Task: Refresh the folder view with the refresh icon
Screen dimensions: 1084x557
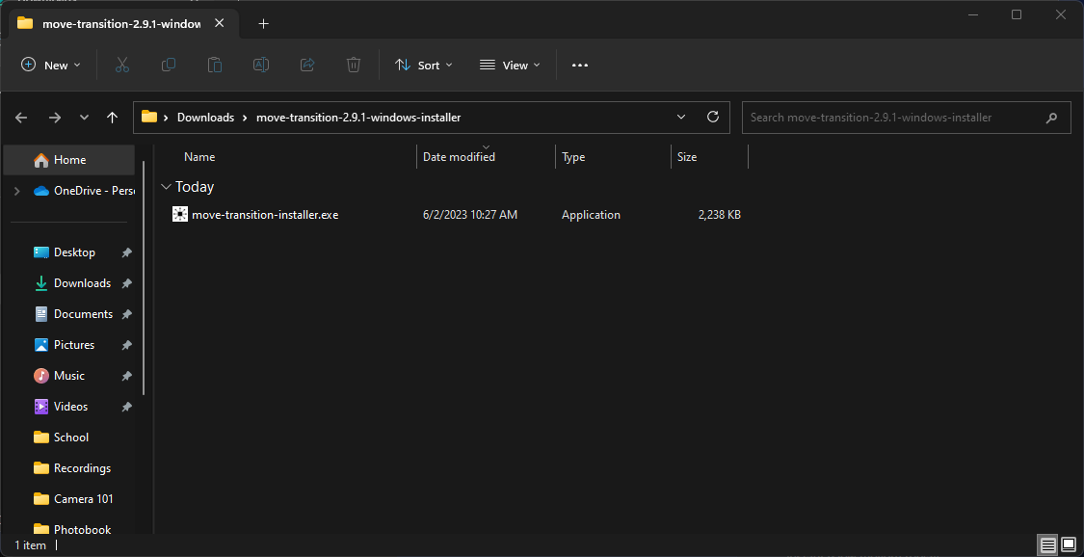Action: pyautogui.click(x=712, y=117)
